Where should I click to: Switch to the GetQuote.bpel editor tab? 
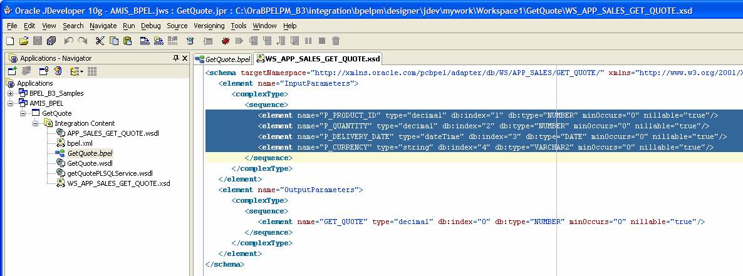(224, 59)
